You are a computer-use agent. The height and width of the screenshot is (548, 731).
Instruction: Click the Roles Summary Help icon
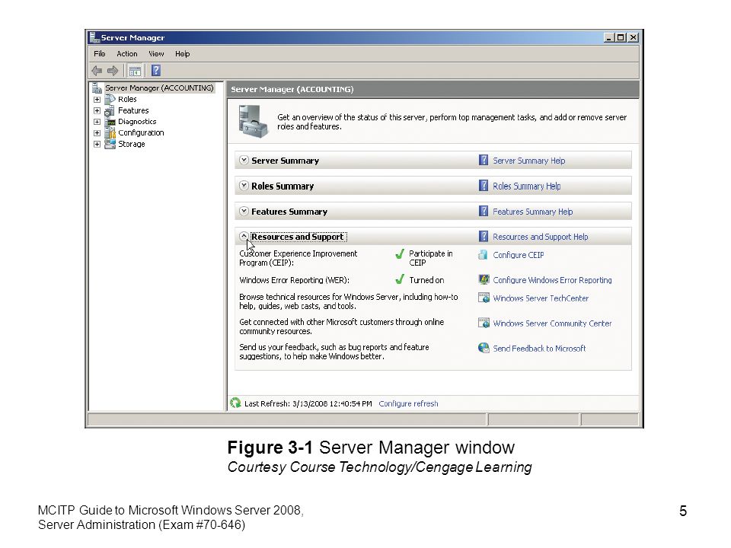pos(484,186)
